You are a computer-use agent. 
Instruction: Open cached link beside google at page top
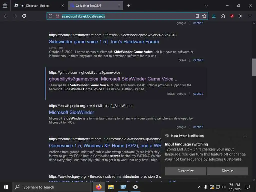[x=198, y=23]
